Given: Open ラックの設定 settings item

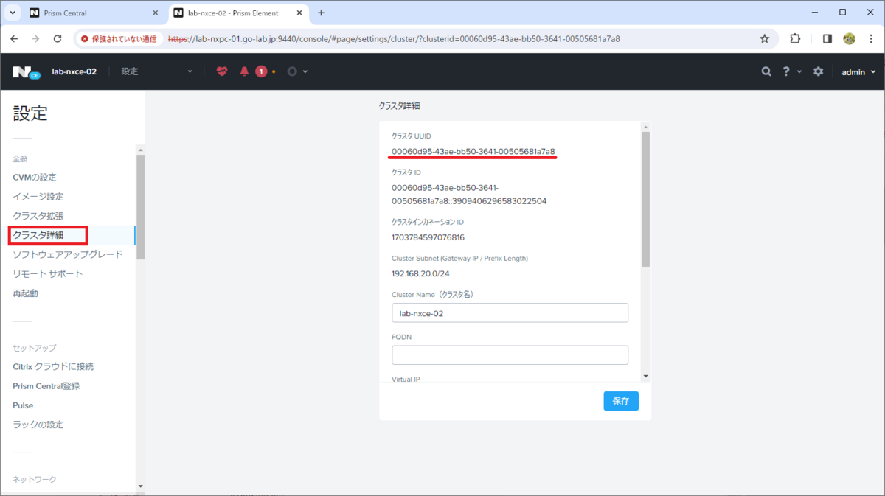Looking at the screenshot, I should tap(38, 425).
